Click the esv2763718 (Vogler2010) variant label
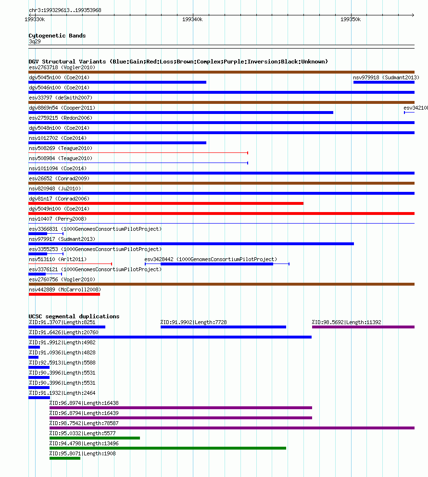The image size is (428, 477). pos(62,67)
